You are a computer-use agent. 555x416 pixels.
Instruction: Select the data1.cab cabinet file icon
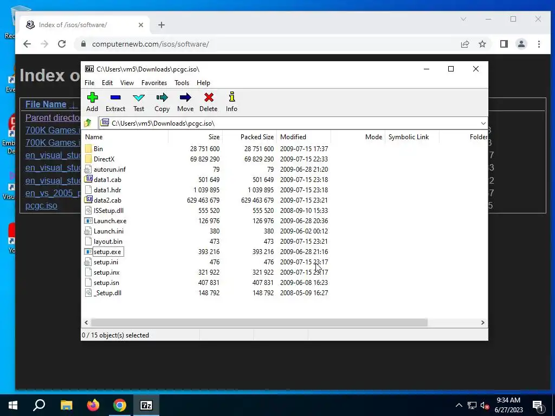[x=88, y=179]
